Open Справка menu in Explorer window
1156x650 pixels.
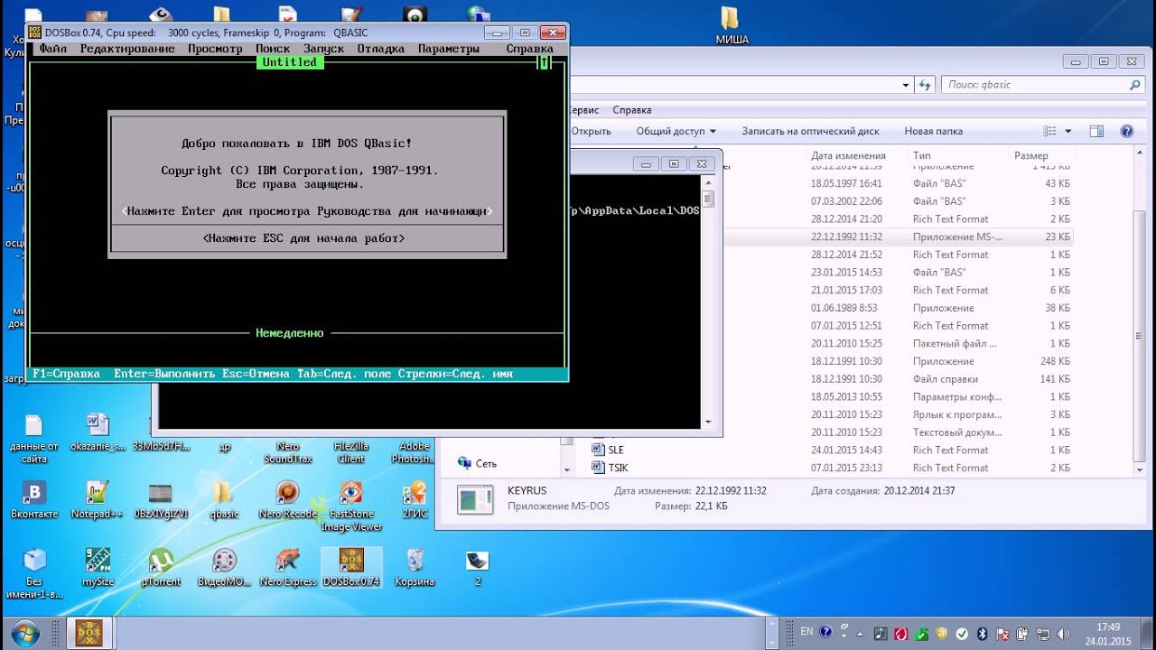632,110
